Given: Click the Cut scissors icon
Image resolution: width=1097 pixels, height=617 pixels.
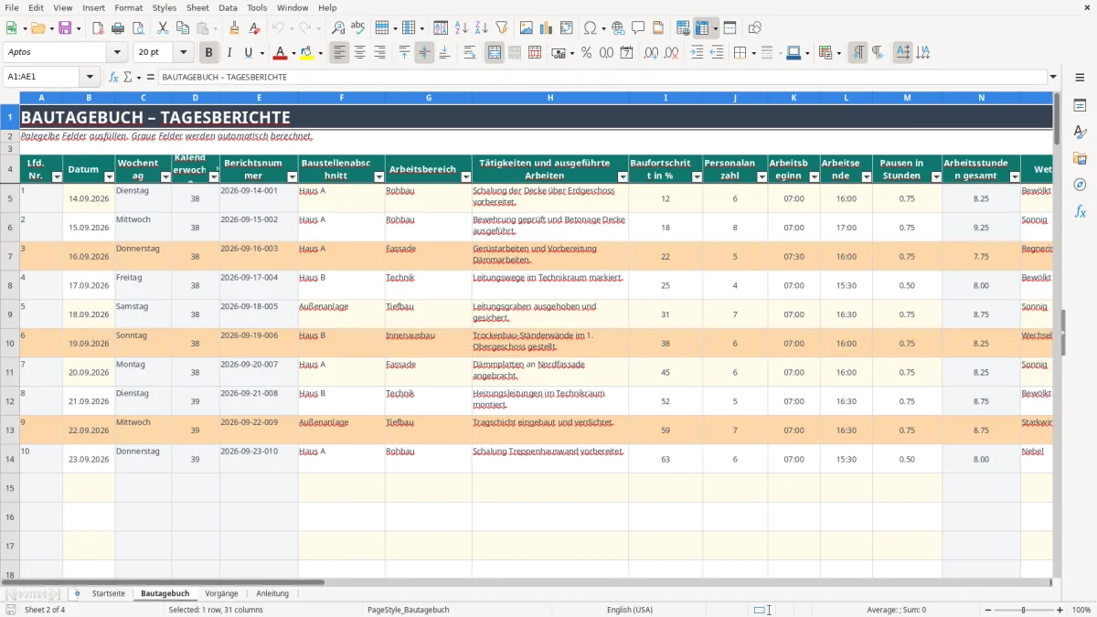Looking at the screenshot, I should (162, 28).
